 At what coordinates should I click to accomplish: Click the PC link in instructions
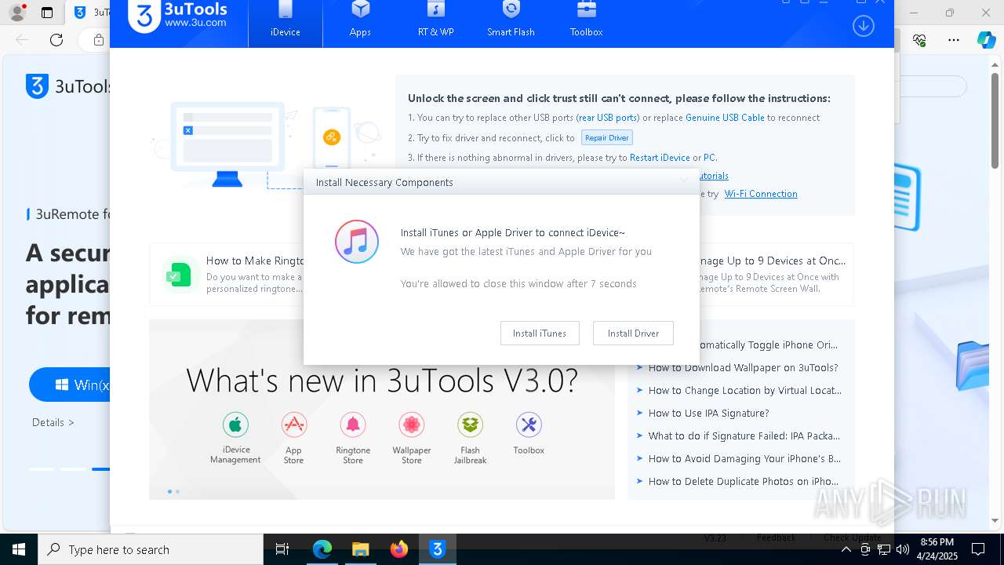click(709, 158)
